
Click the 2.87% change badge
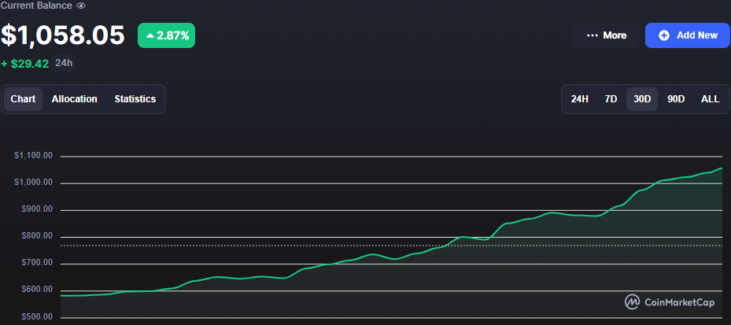tap(166, 35)
